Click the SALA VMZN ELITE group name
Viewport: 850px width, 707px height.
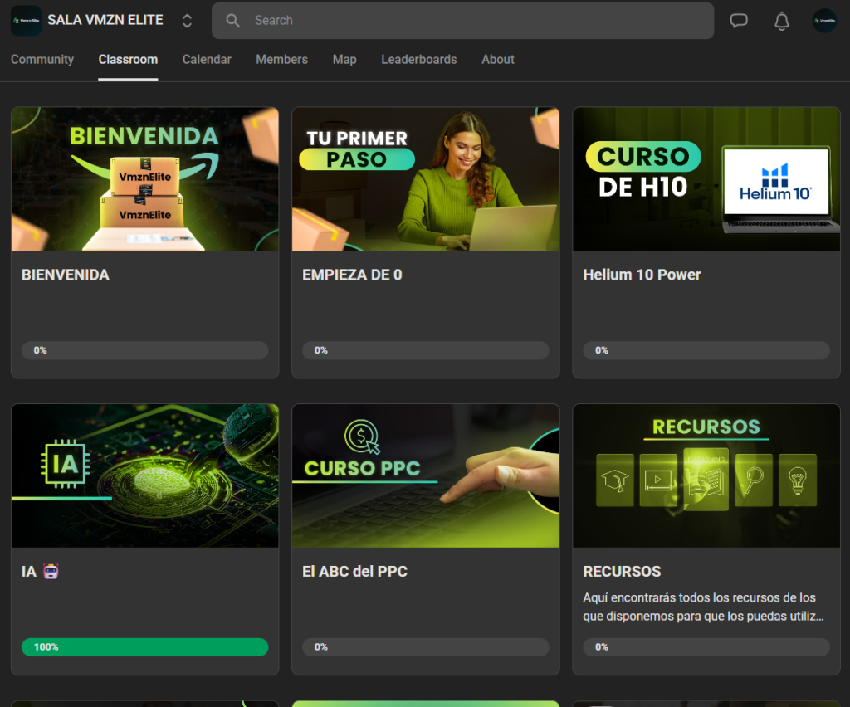(x=105, y=20)
